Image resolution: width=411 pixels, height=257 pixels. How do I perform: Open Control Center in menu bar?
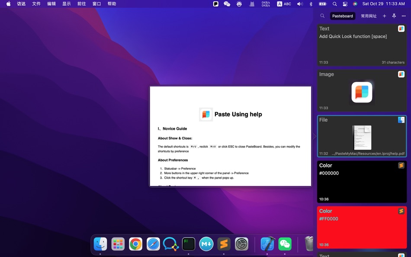[345, 3]
